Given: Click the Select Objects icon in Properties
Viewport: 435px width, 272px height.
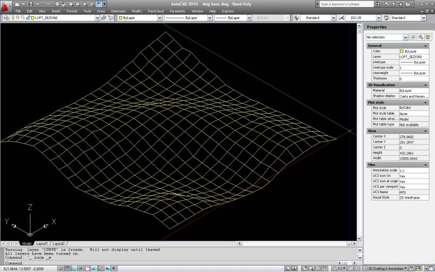Looking at the screenshot, I should pos(420,37).
